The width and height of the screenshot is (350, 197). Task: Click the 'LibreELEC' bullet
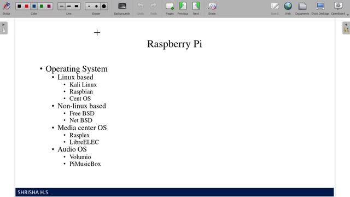[x=84, y=142]
